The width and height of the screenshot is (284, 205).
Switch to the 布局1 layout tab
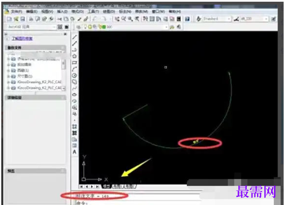pos(117,186)
